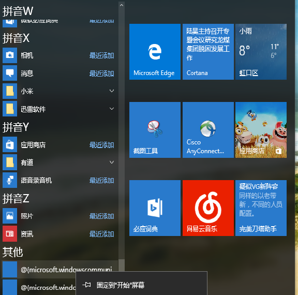Viewport: 298px width, 295px height.
Task: Expand the 迅雷软件 folder chevron
Action: pos(112,109)
